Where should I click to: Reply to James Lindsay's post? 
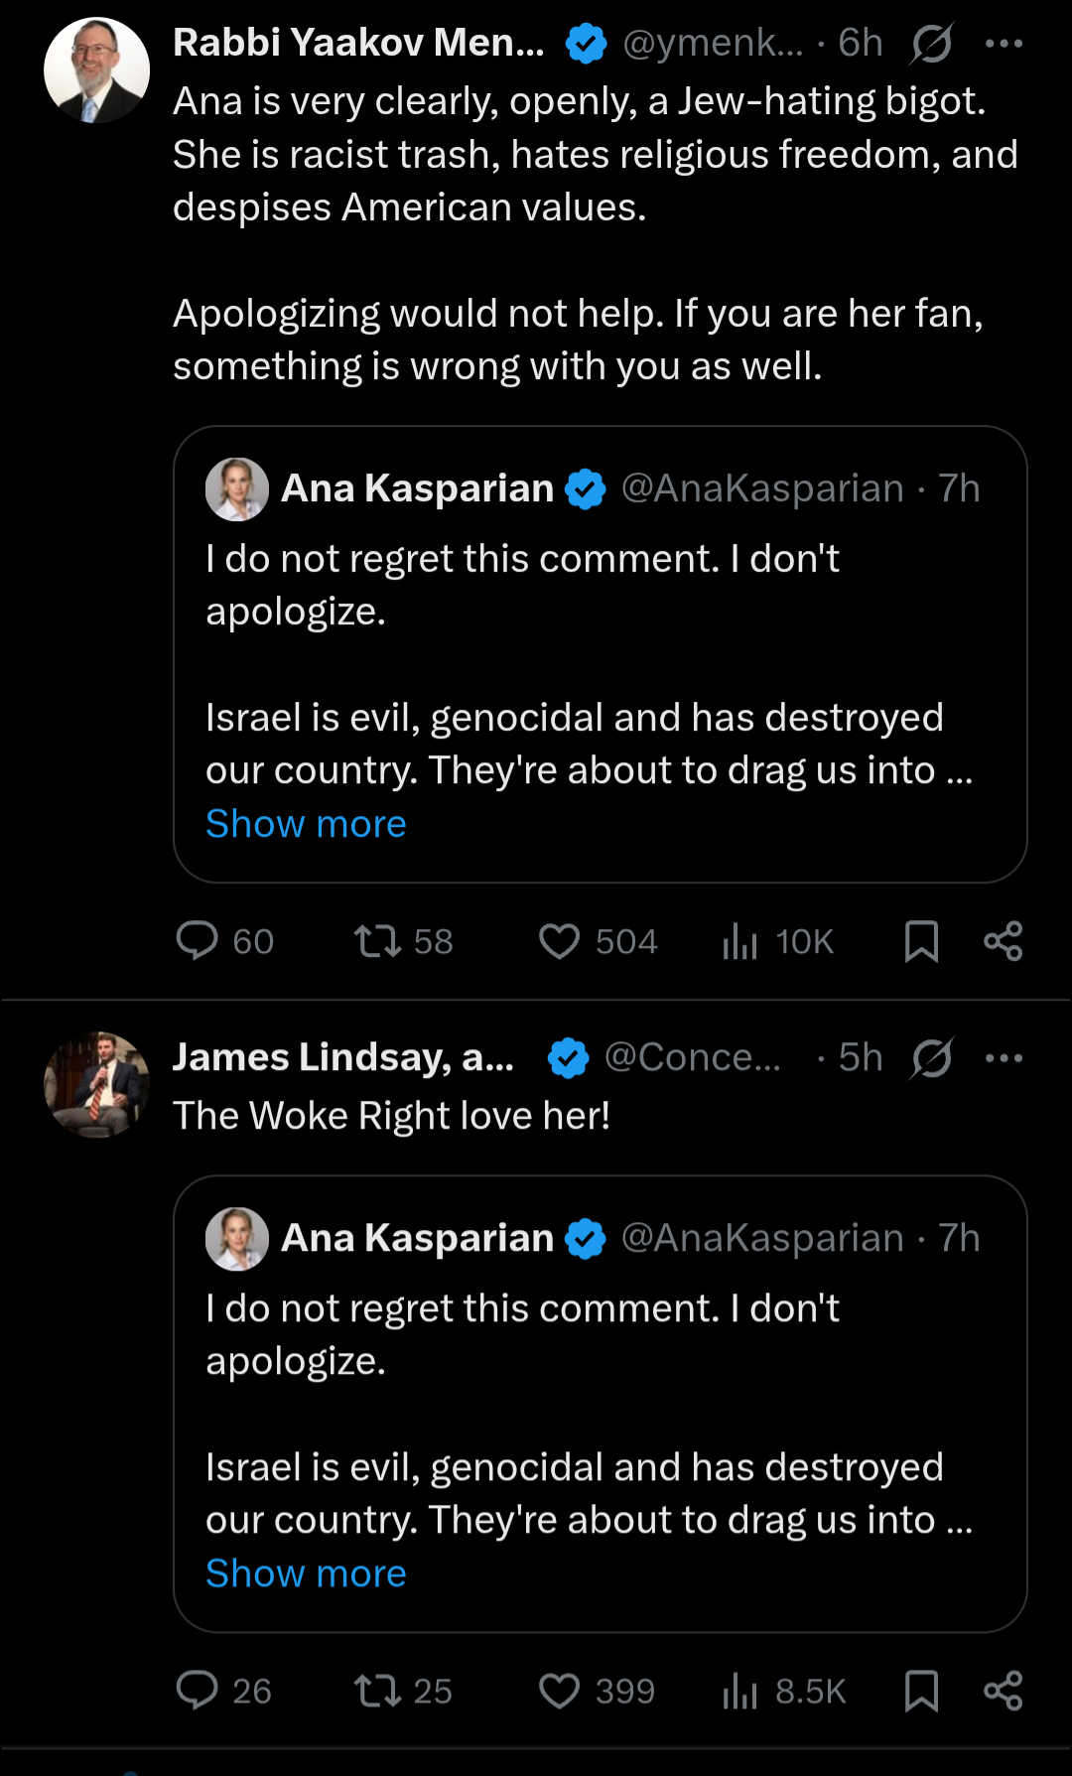pos(197,1691)
